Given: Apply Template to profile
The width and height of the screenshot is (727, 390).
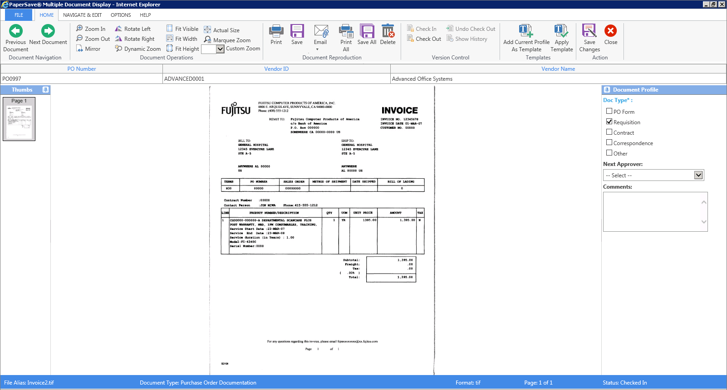Looking at the screenshot, I should click(561, 38).
